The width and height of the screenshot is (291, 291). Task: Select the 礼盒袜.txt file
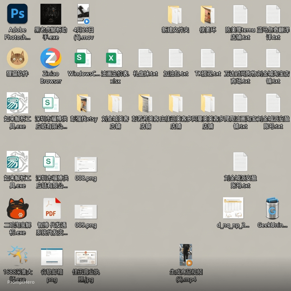(x=145, y=58)
